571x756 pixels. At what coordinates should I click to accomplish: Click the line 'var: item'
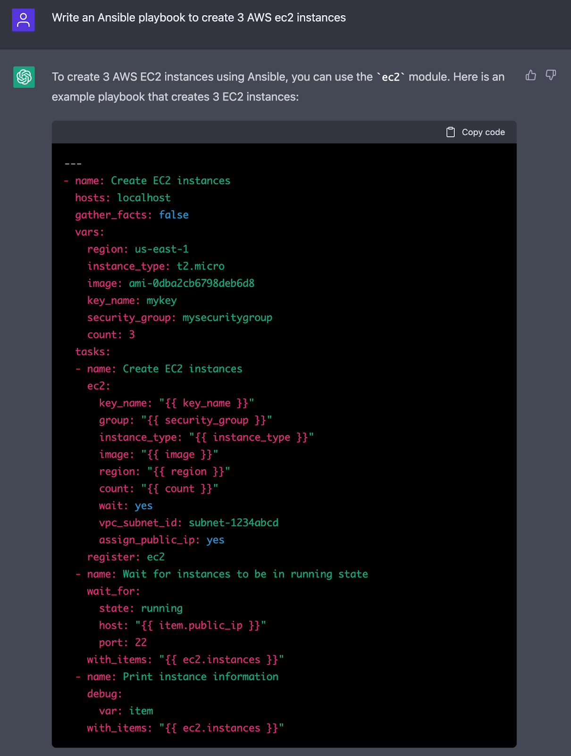pos(126,711)
